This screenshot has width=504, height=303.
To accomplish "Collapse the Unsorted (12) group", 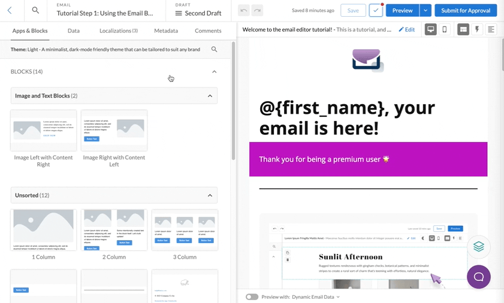I will [210, 195].
